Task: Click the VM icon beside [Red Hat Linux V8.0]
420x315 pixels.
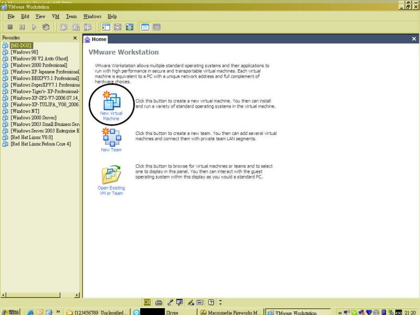Action: [5, 138]
